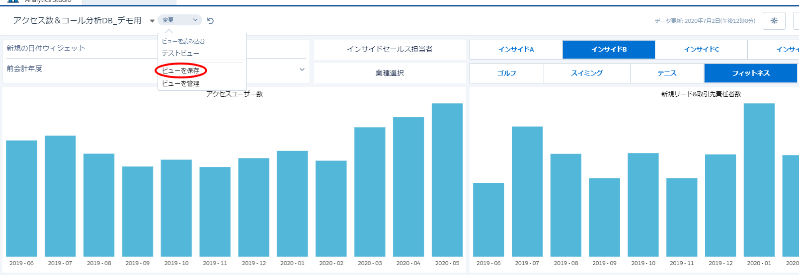Click the reset view undo arrow icon
This screenshot has height=275, width=799.
click(210, 21)
